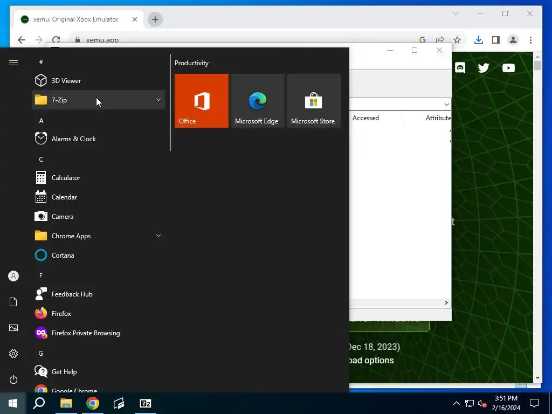Click the letter A section header
This screenshot has height=414, width=552.
(41, 120)
